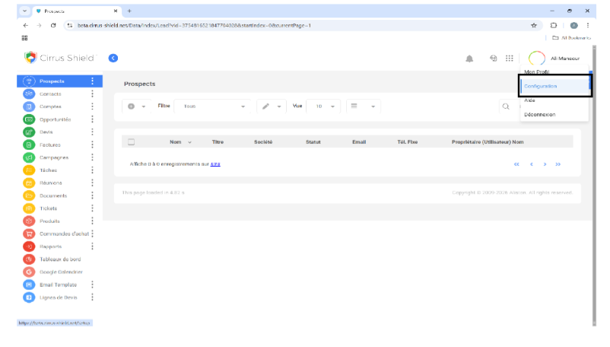This screenshot has height=347, width=610.
Task: Tick the select-all checkbox in table header
Action: 132,142
